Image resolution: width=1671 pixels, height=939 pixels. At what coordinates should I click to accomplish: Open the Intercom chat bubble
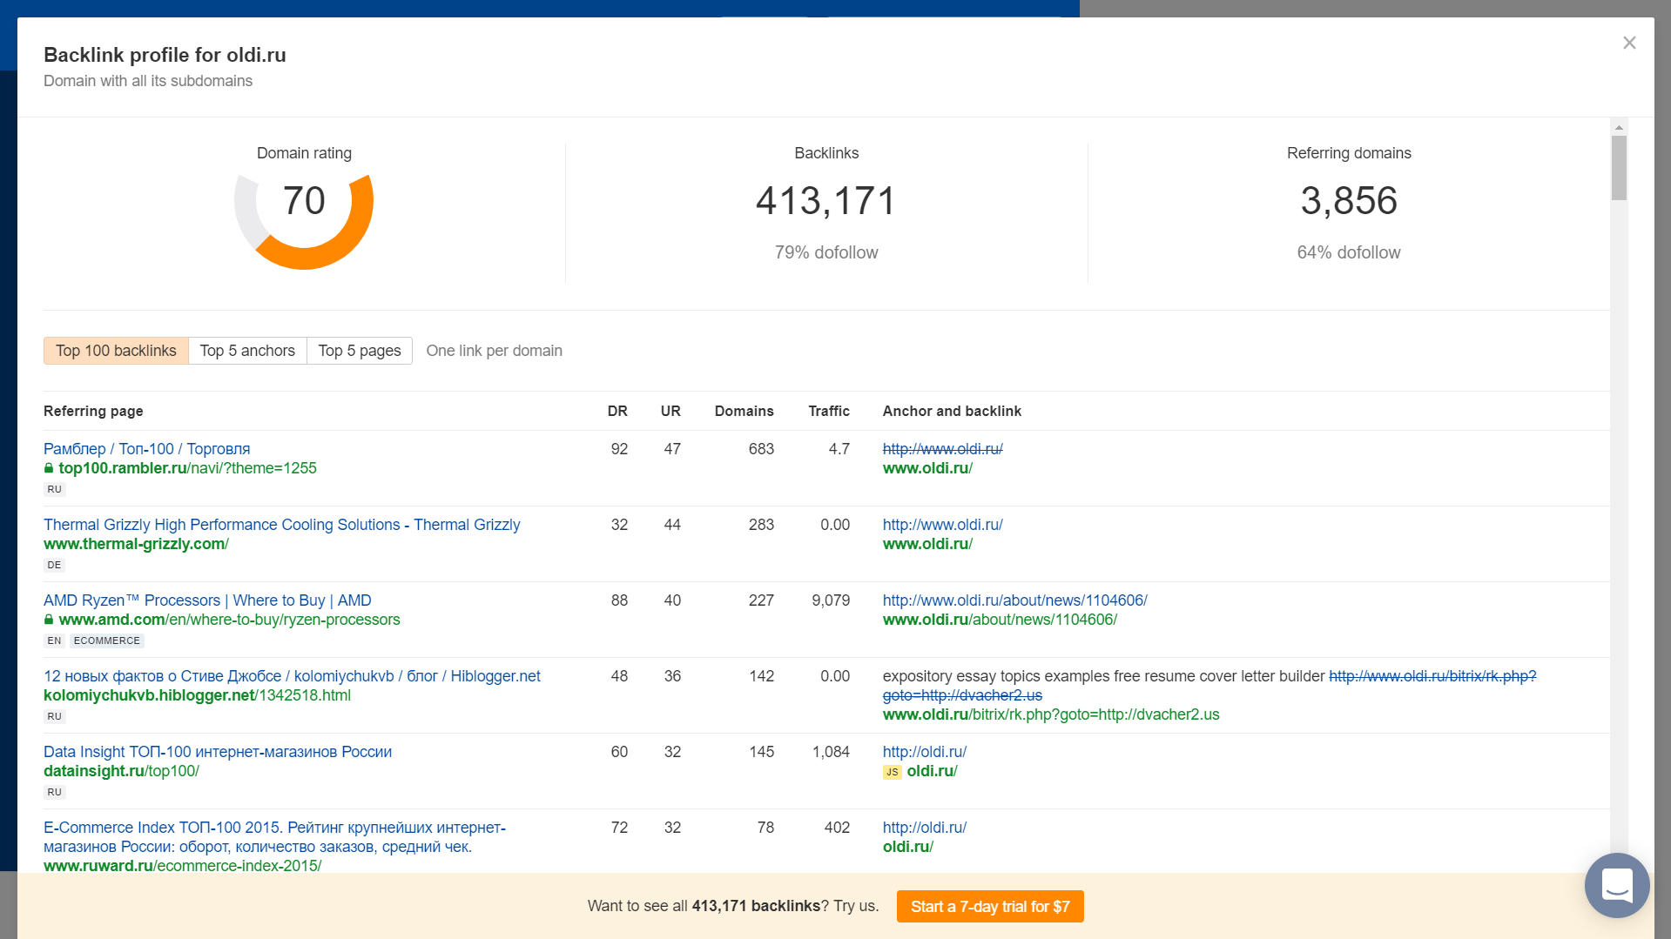(x=1617, y=885)
